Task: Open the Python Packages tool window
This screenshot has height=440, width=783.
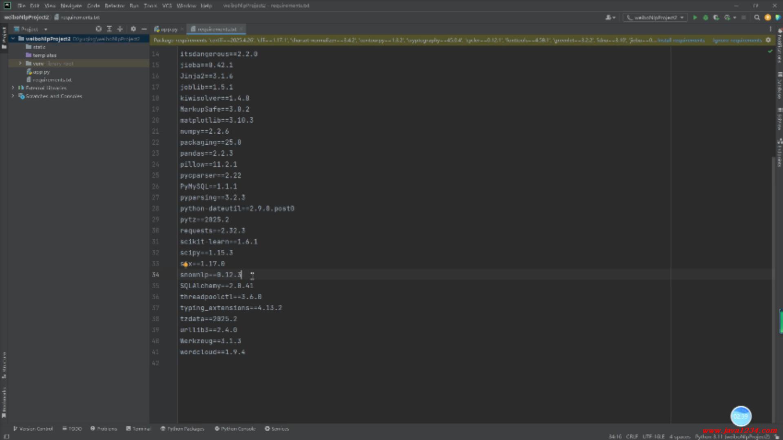Action: (182, 429)
